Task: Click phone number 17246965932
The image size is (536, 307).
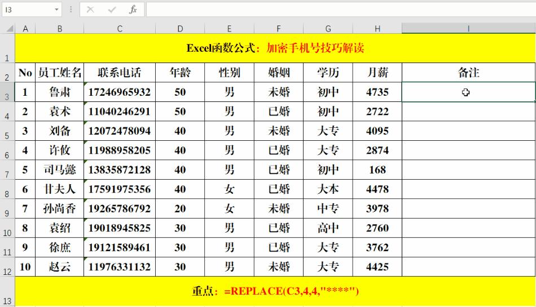Action: tap(120, 92)
